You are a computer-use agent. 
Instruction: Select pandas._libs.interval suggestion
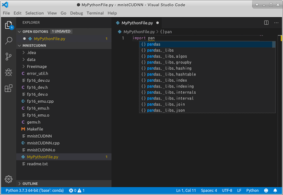[x=206, y=98]
